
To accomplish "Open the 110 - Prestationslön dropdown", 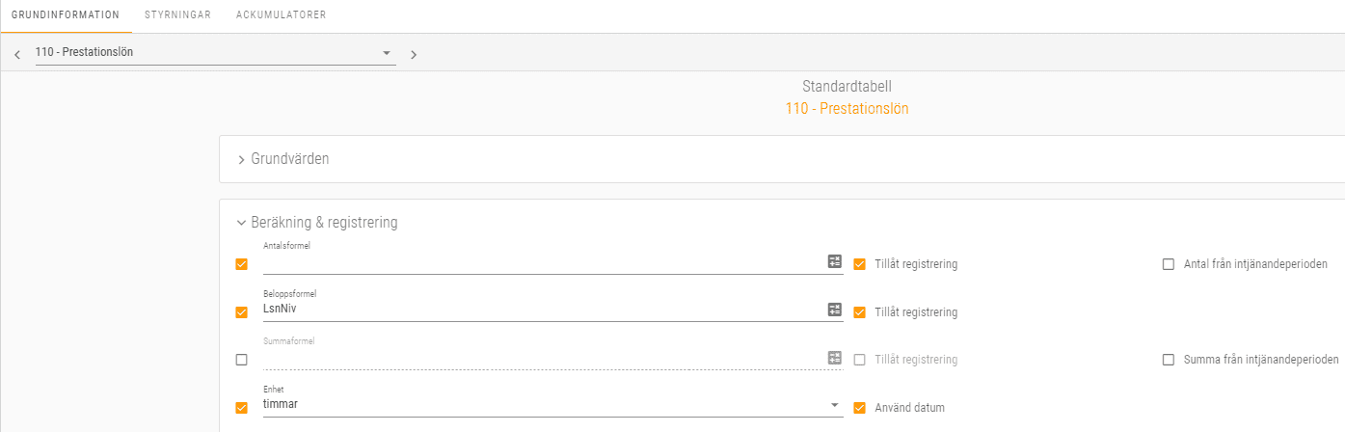I will pos(215,53).
